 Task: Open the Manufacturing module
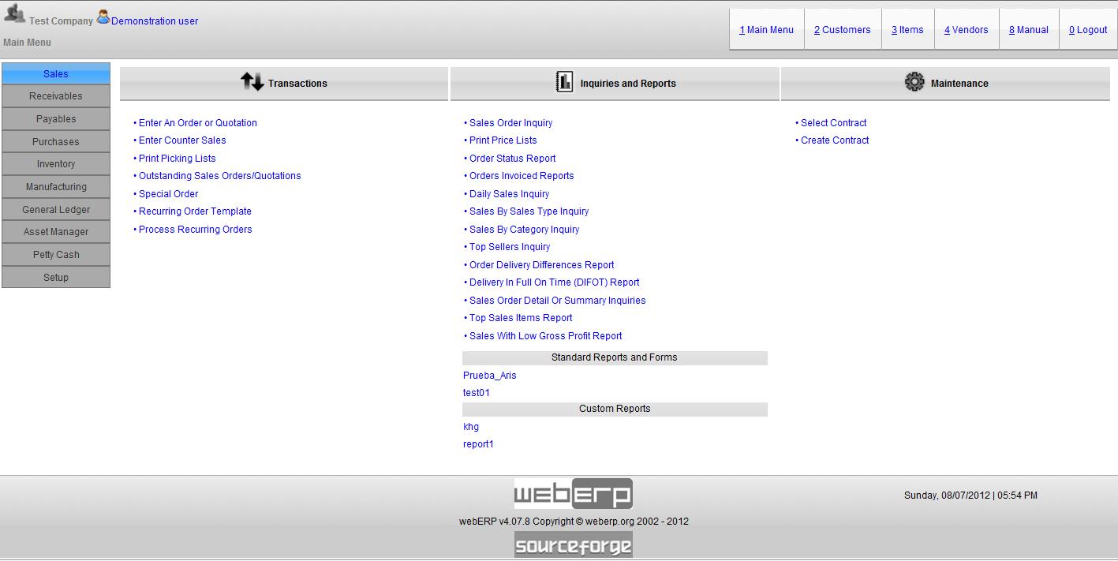coord(55,186)
